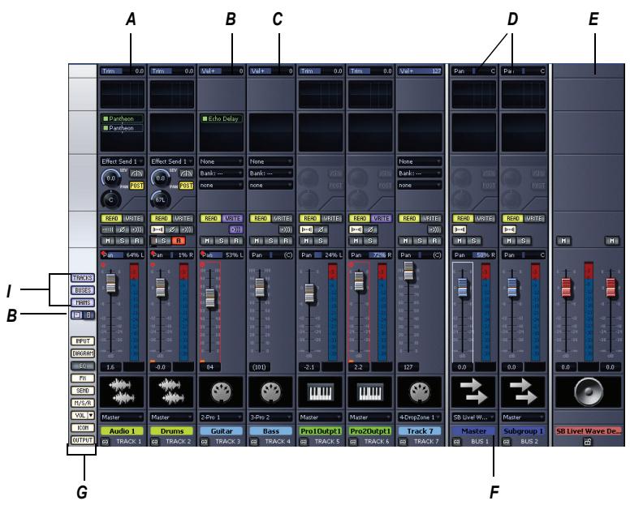Viewport: 630px width, 505px height.
Task: Disarm record on Drums track
Action: (x=179, y=241)
